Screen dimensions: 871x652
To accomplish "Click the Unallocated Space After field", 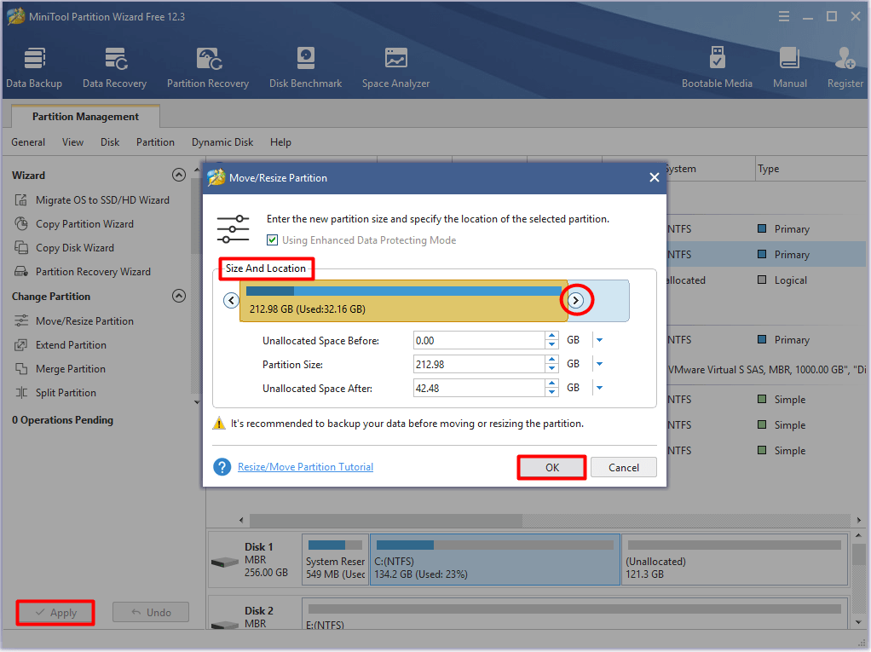I will click(479, 388).
